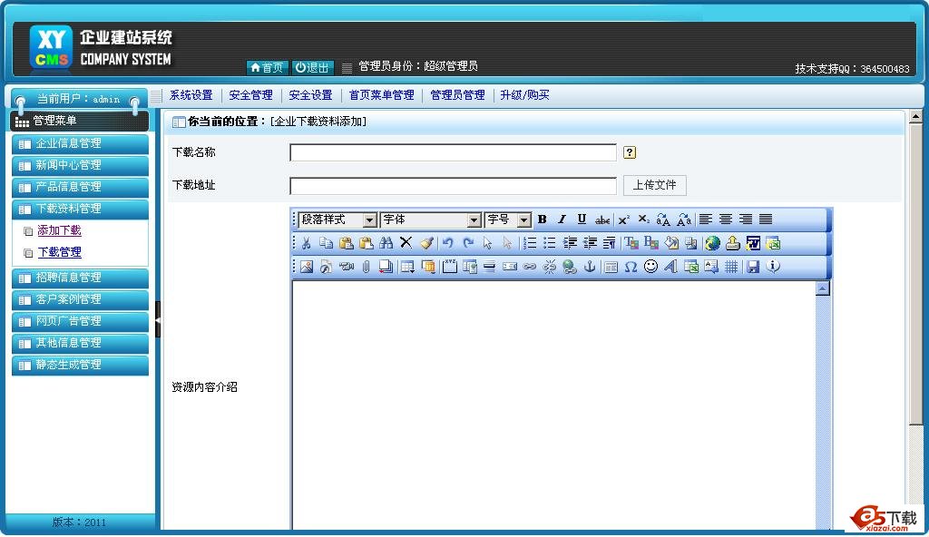Open the 管理员管理 top menu

click(x=457, y=95)
